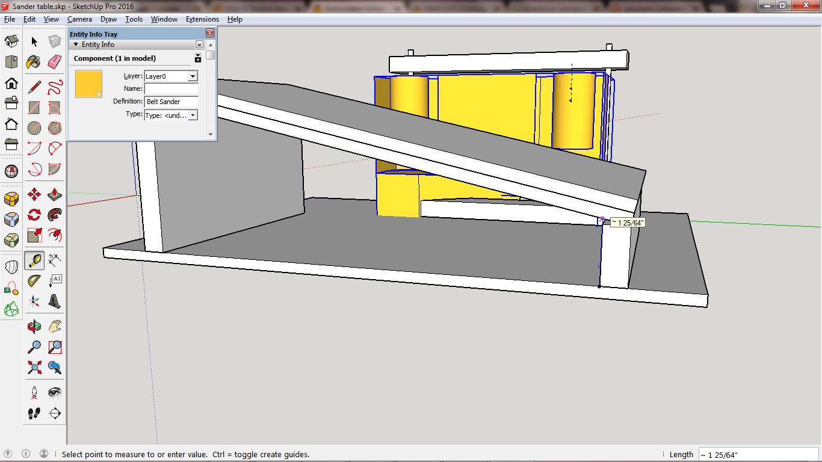Click the geo-location status icon
The width and height of the screenshot is (822, 462).
8,454
